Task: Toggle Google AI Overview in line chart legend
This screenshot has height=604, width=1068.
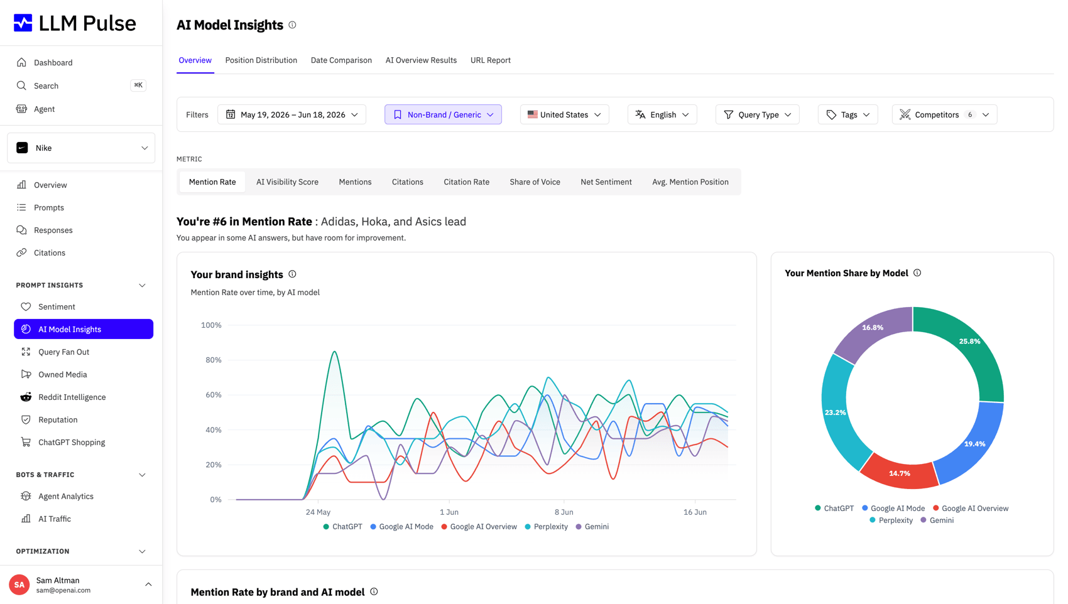Action: pyautogui.click(x=479, y=527)
